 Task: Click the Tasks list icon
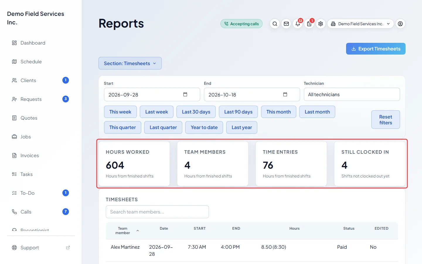[14, 174]
